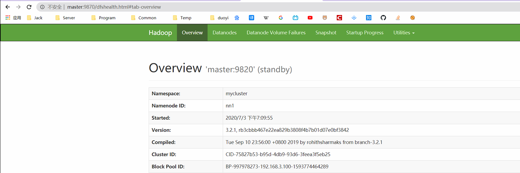The height and width of the screenshot is (173, 520).
Task: Open the Server bookmark folder
Action: [x=65, y=18]
